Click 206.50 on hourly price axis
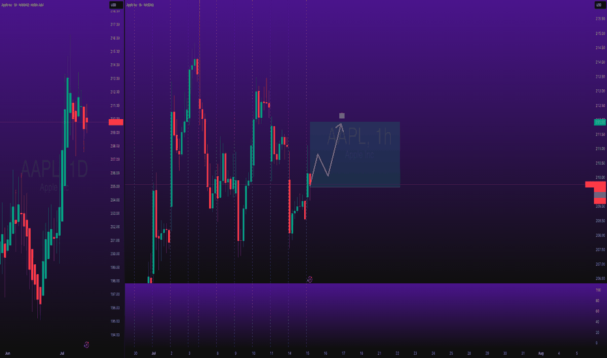The height and width of the screenshot is (358, 607). 600,279
